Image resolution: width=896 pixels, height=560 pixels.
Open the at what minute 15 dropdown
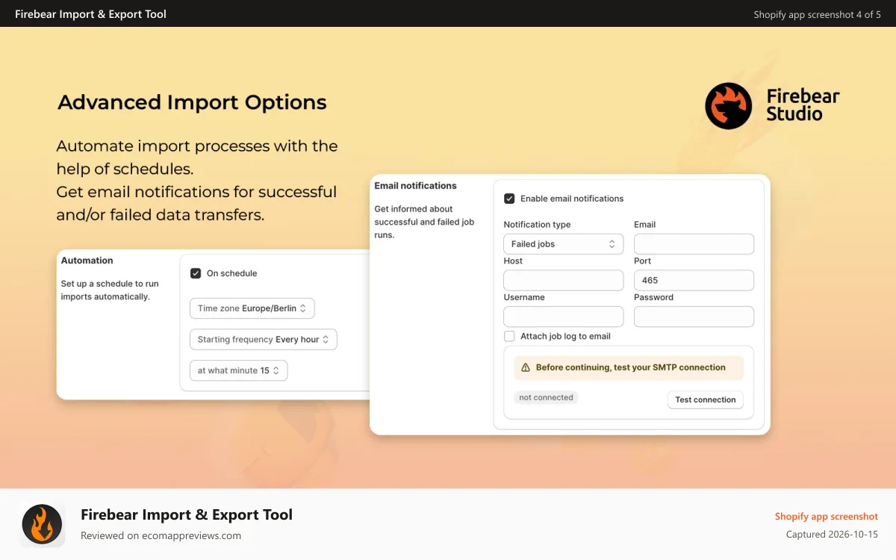click(x=239, y=370)
